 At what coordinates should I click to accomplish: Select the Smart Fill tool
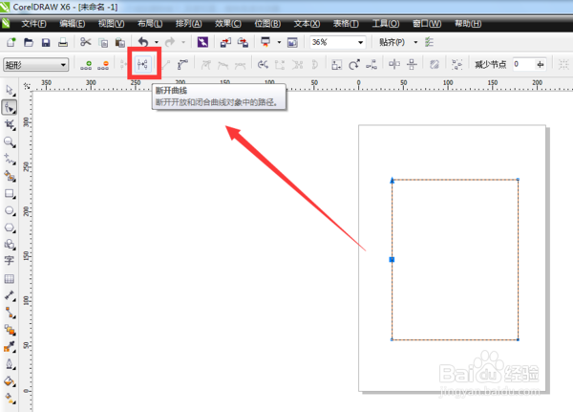pyautogui.click(x=10, y=176)
